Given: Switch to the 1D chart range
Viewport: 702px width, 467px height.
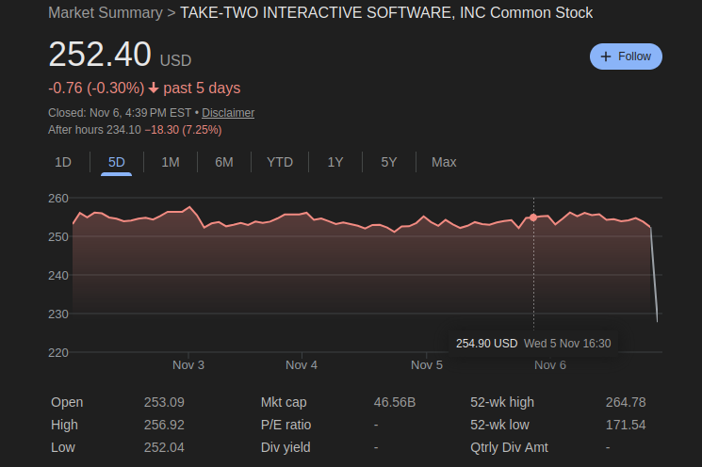Looking at the screenshot, I should coord(63,162).
